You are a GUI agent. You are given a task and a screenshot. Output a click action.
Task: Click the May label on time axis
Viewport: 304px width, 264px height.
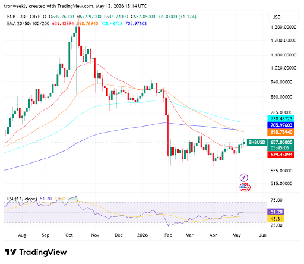coord(236,235)
